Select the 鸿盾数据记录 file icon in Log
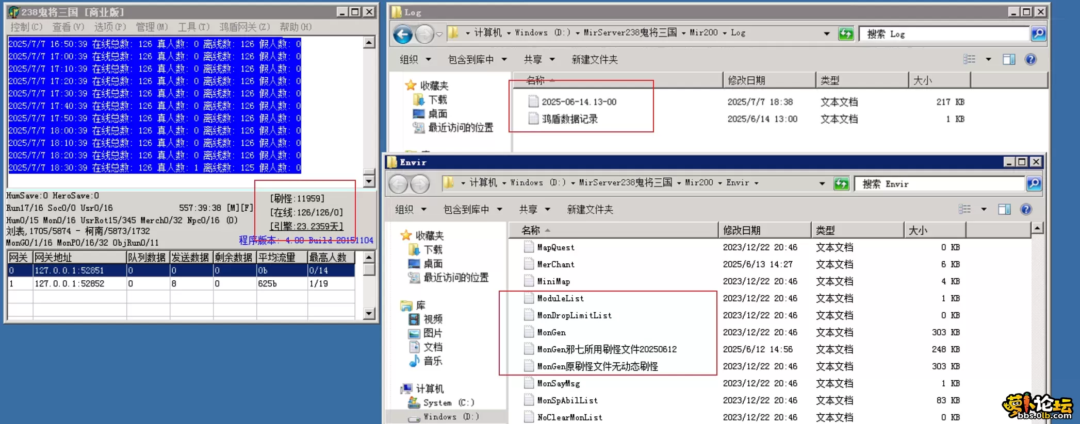The width and height of the screenshot is (1080, 424). pos(533,118)
